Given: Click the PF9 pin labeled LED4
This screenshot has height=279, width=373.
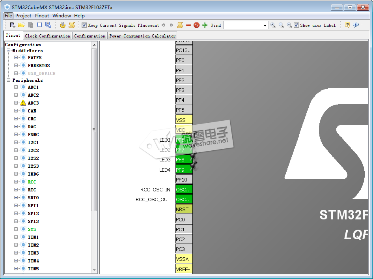Looking at the screenshot, I should 184,170.
